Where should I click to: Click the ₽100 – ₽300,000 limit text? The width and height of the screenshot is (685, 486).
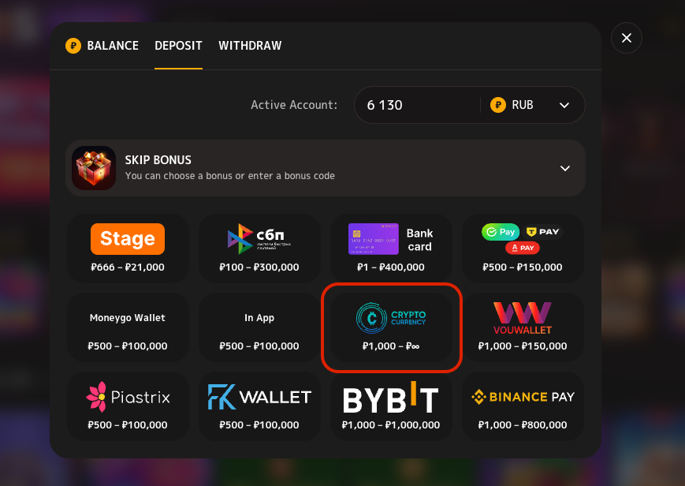coord(259,267)
